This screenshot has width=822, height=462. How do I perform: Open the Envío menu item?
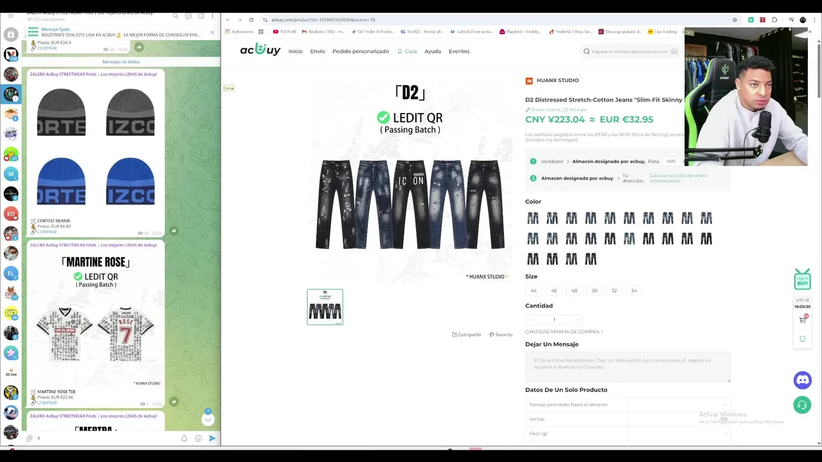(317, 51)
